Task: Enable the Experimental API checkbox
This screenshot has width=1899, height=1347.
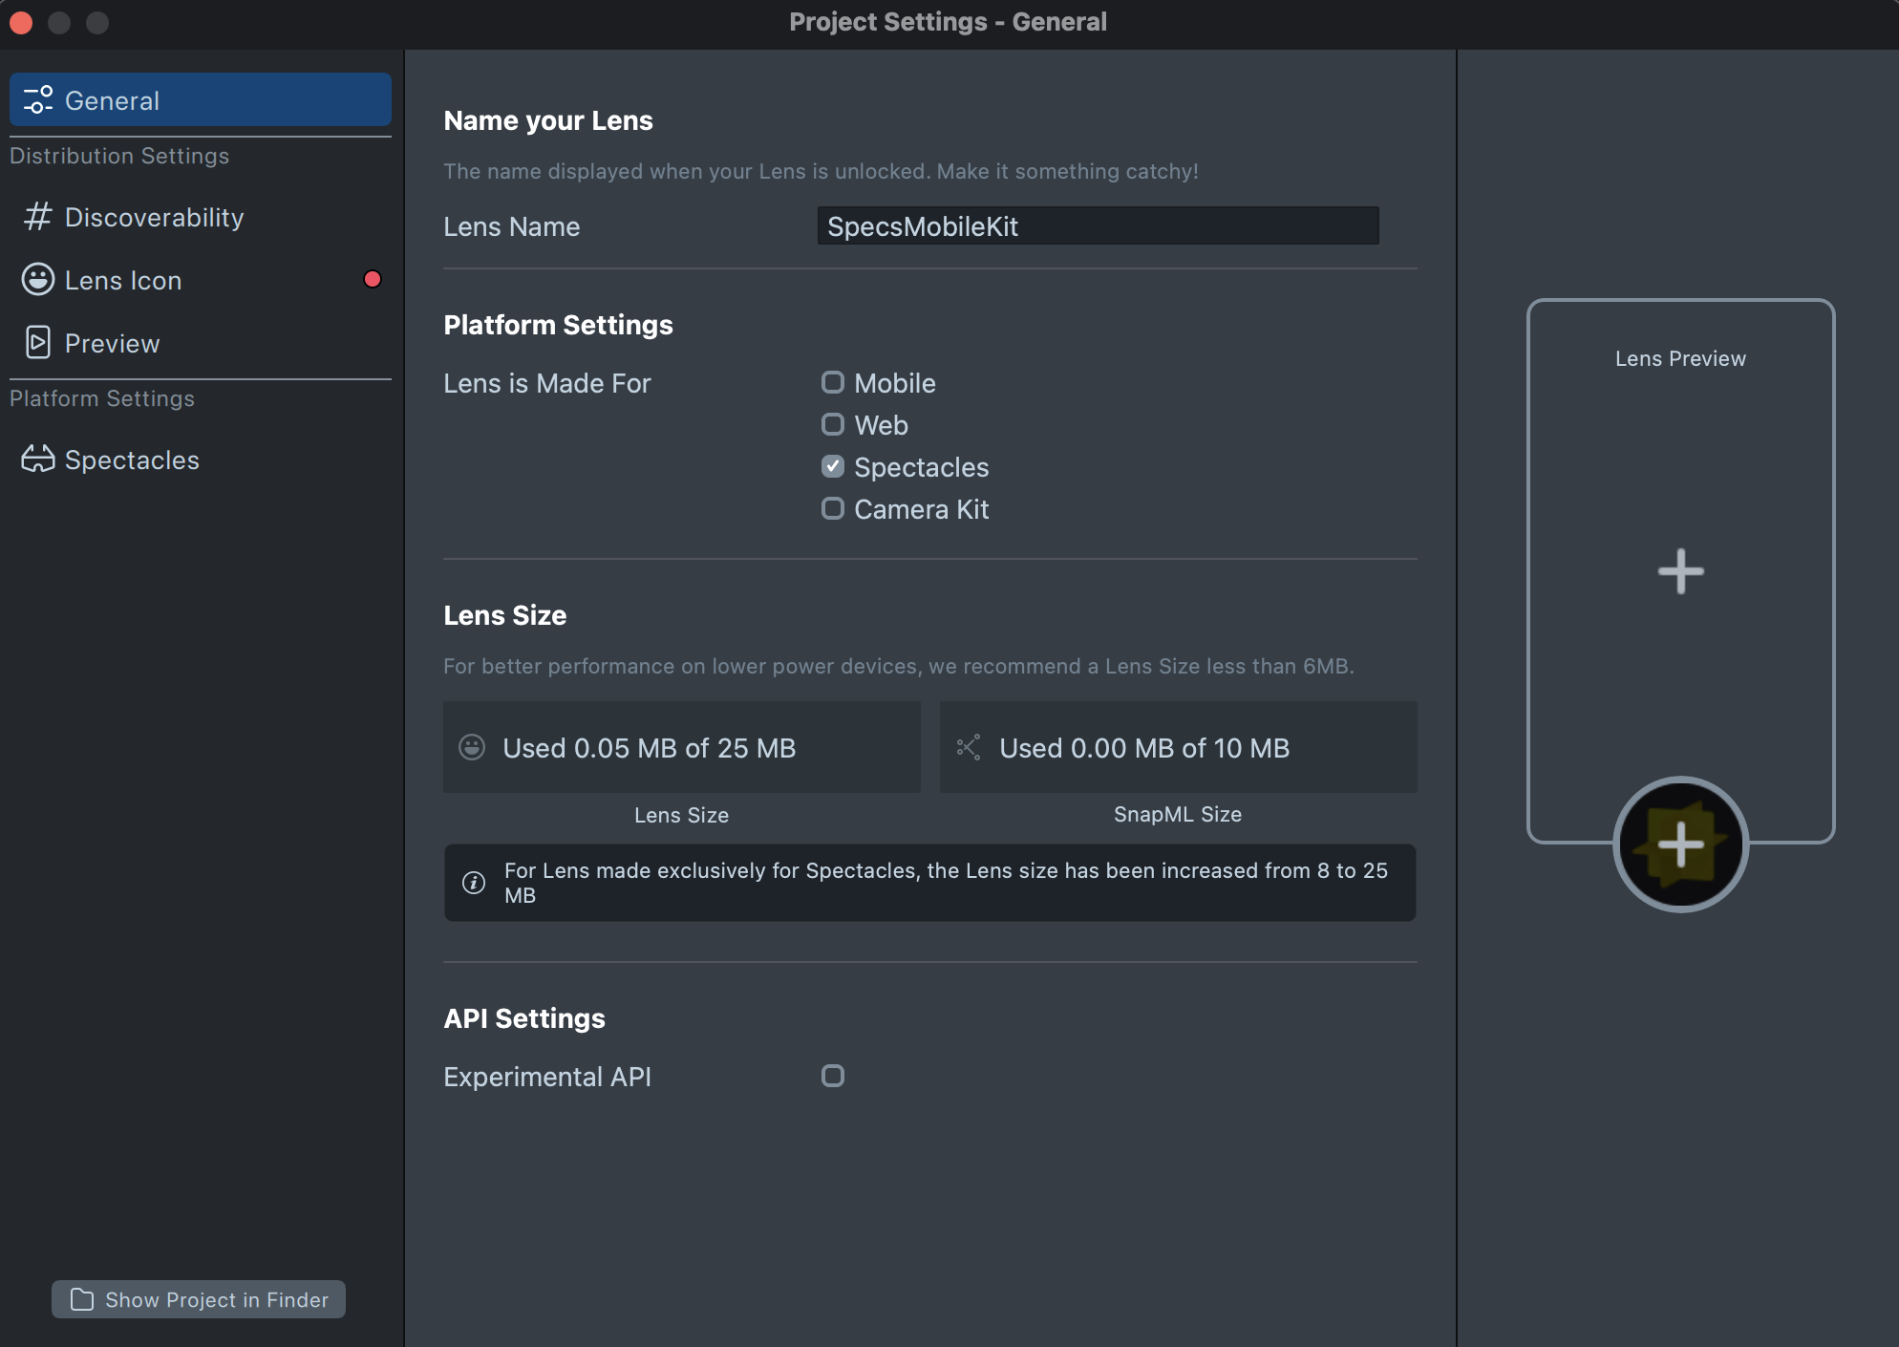Action: click(x=833, y=1076)
